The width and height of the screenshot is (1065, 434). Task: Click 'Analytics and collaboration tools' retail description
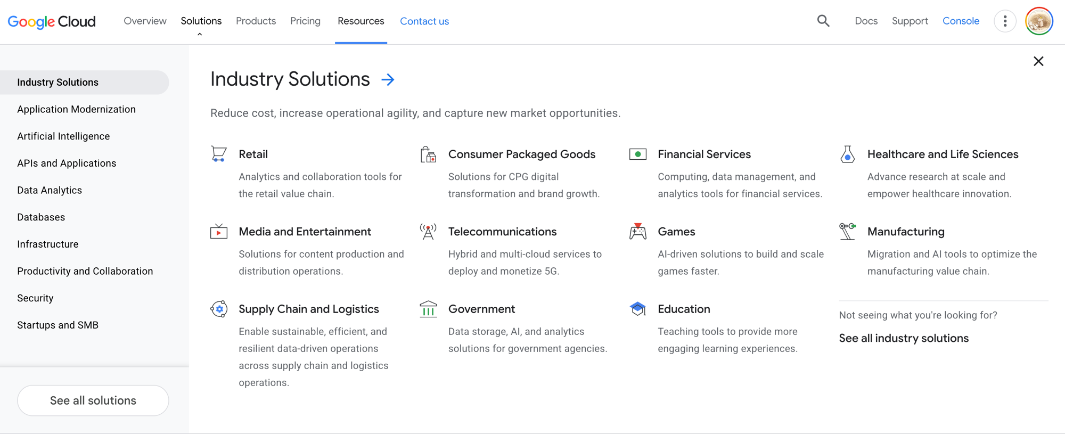click(x=320, y=185)
